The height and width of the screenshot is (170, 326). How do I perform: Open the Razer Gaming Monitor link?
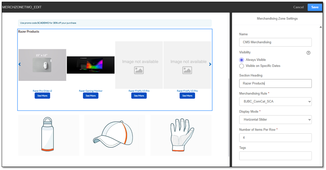pos(91,91)
